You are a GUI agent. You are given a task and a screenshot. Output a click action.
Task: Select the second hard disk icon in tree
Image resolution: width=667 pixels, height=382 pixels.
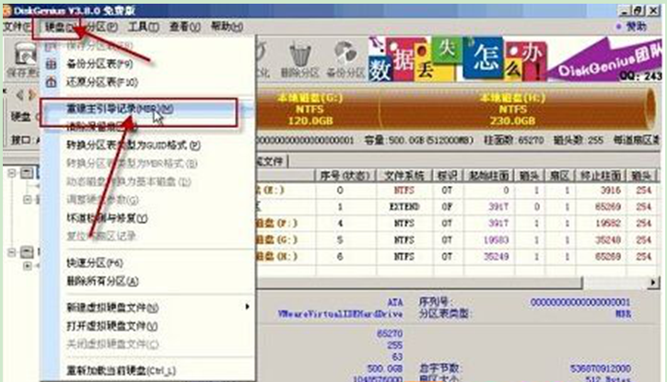(x=27, y=252)
